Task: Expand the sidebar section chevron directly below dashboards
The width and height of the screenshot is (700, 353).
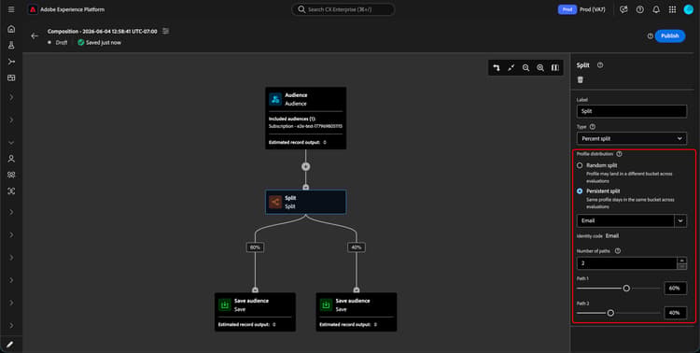Action: [x=11, y=97]
